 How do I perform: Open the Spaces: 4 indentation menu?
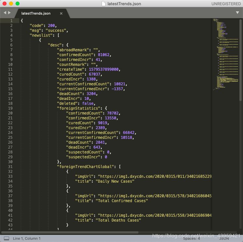coord(191,238)
